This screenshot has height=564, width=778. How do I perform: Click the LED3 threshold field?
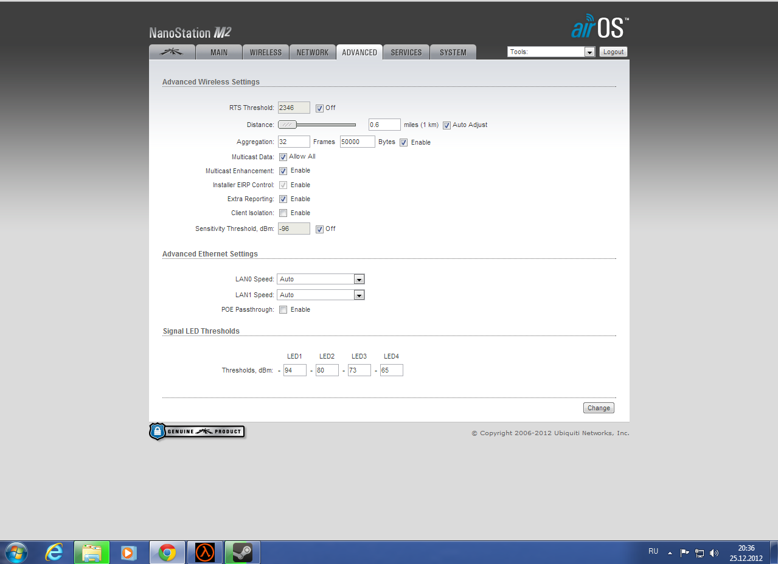pyautogui.click(x=359, y=370)
